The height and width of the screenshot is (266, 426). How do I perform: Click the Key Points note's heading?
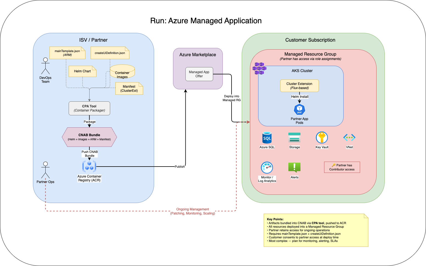(275, 219)
